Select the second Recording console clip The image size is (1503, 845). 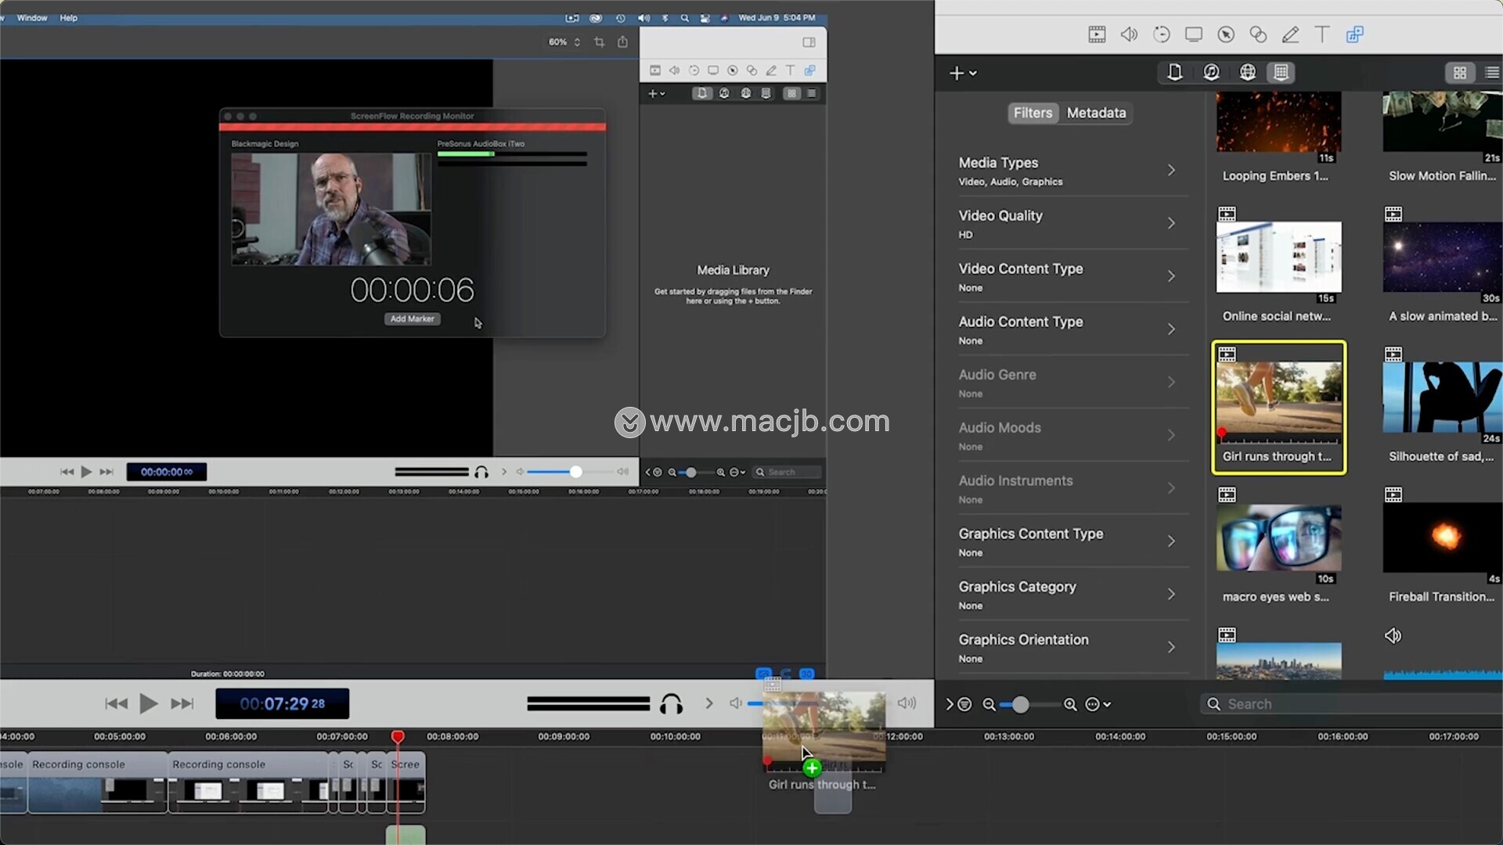pyautogui.click(x=248, y=782)
